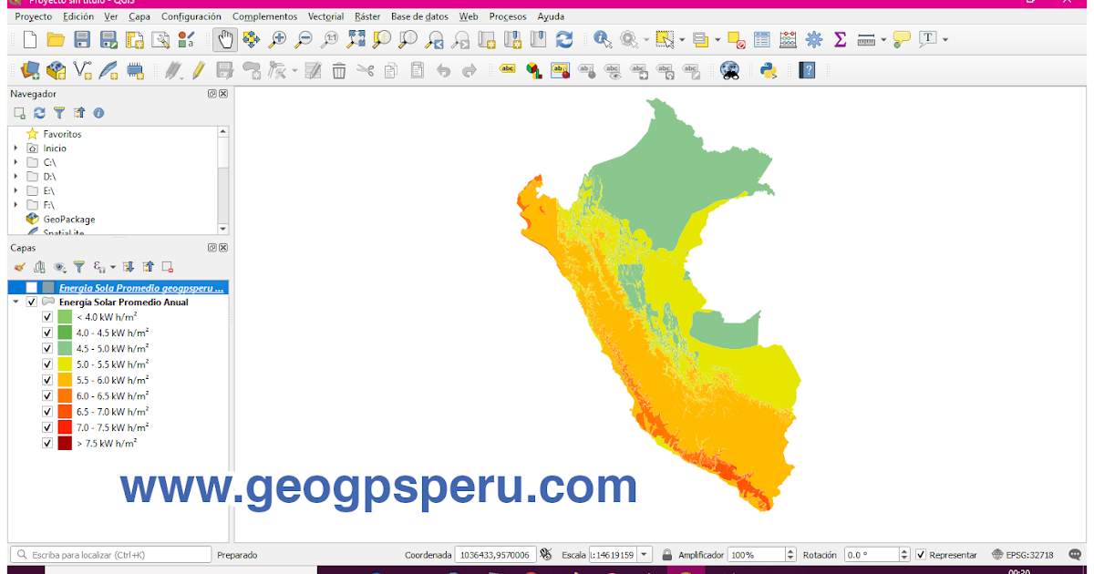The height and width of the screenshot is (574, 1094).
Task: Open the Ráster menu
Action: pyautogui.click(x=367, y=16)
